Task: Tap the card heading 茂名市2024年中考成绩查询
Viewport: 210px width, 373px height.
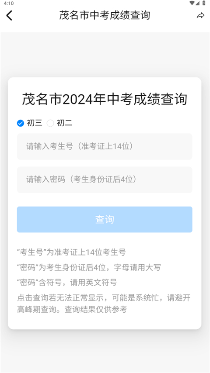Action: click(105, 99)
